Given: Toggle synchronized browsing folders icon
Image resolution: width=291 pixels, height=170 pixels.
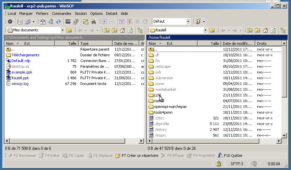Looking at the screenshot, I should (86, 22).
